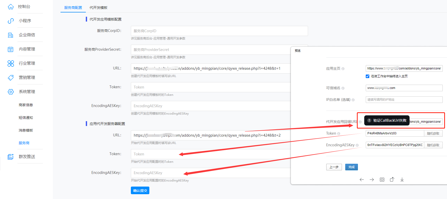Go to next image in preview
Viewport: 447px width, 199px height.
click(372, 179)
